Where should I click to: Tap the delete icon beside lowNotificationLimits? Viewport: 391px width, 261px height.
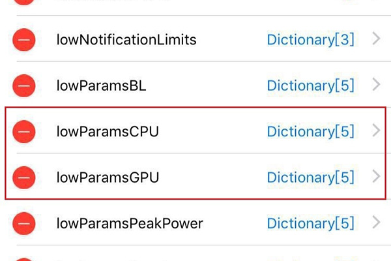(x=24, y=40)
